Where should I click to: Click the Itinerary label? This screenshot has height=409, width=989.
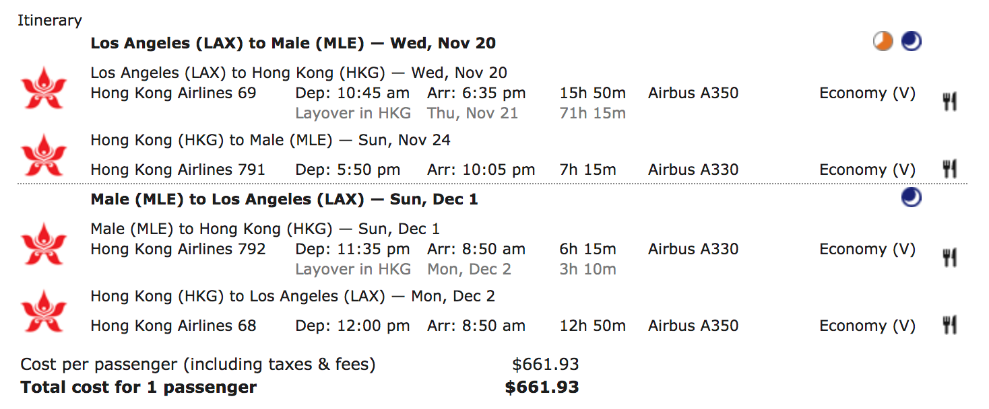pos(50,20)
